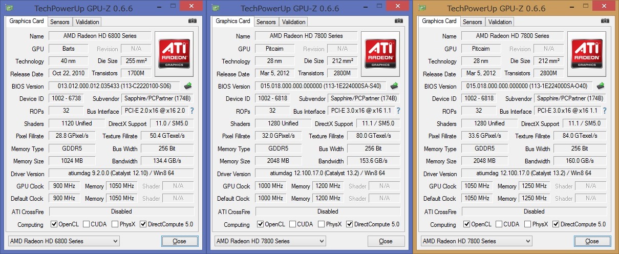Viewport: 619px width, 254px height.
Task: Click Close button in the 1000 MHz HD 7800 window
Action: pos(386,241)
